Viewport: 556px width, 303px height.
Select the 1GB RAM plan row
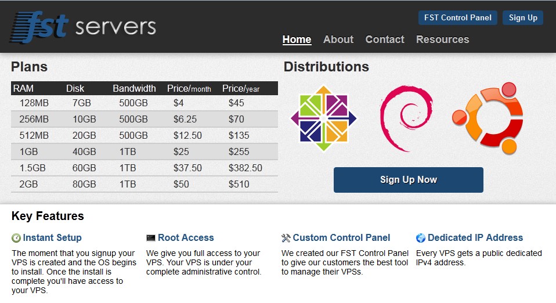[145, 151]
